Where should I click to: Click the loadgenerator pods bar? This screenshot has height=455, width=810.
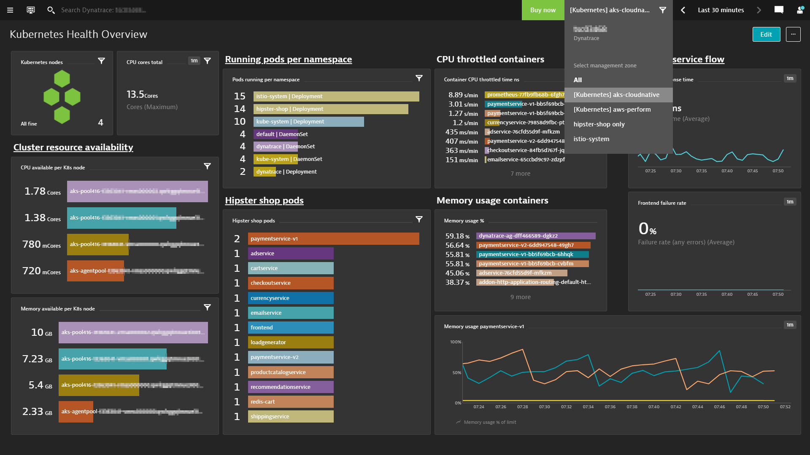coord(291,343)
